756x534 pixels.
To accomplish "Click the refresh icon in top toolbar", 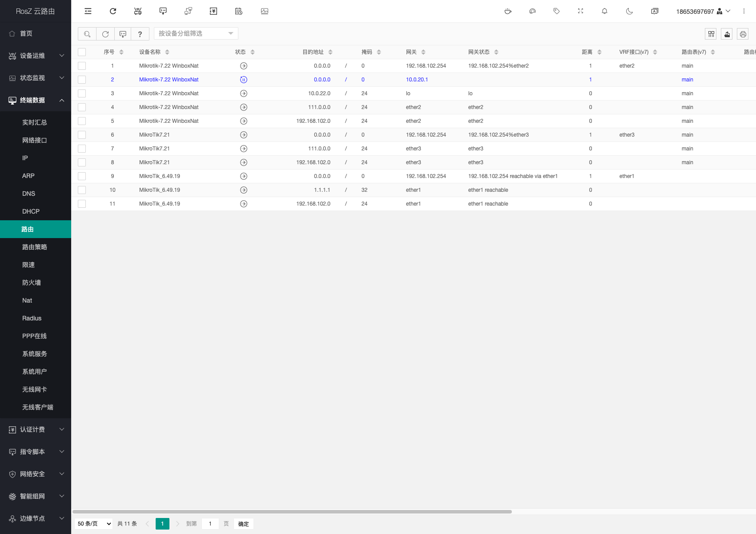I will (x=113, y=11).
